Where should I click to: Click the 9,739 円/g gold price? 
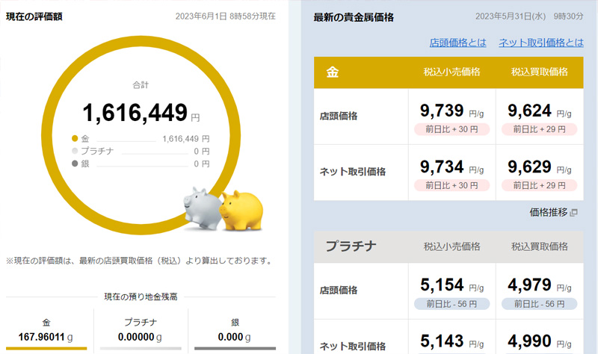coord(451,111)
